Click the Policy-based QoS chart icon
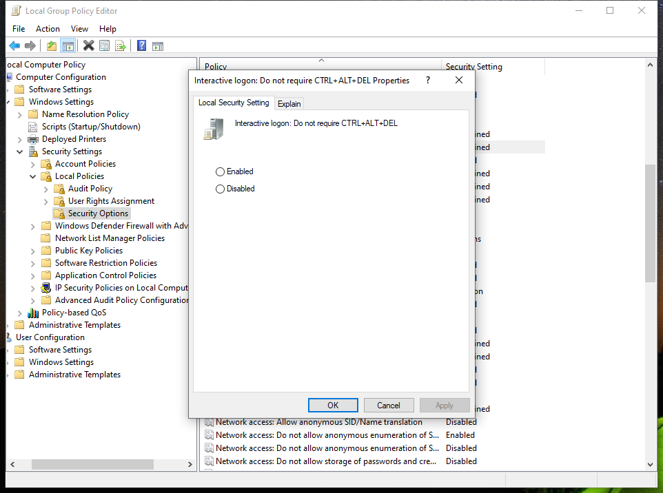This screenshot has width=663, height=493. [33, 313]
